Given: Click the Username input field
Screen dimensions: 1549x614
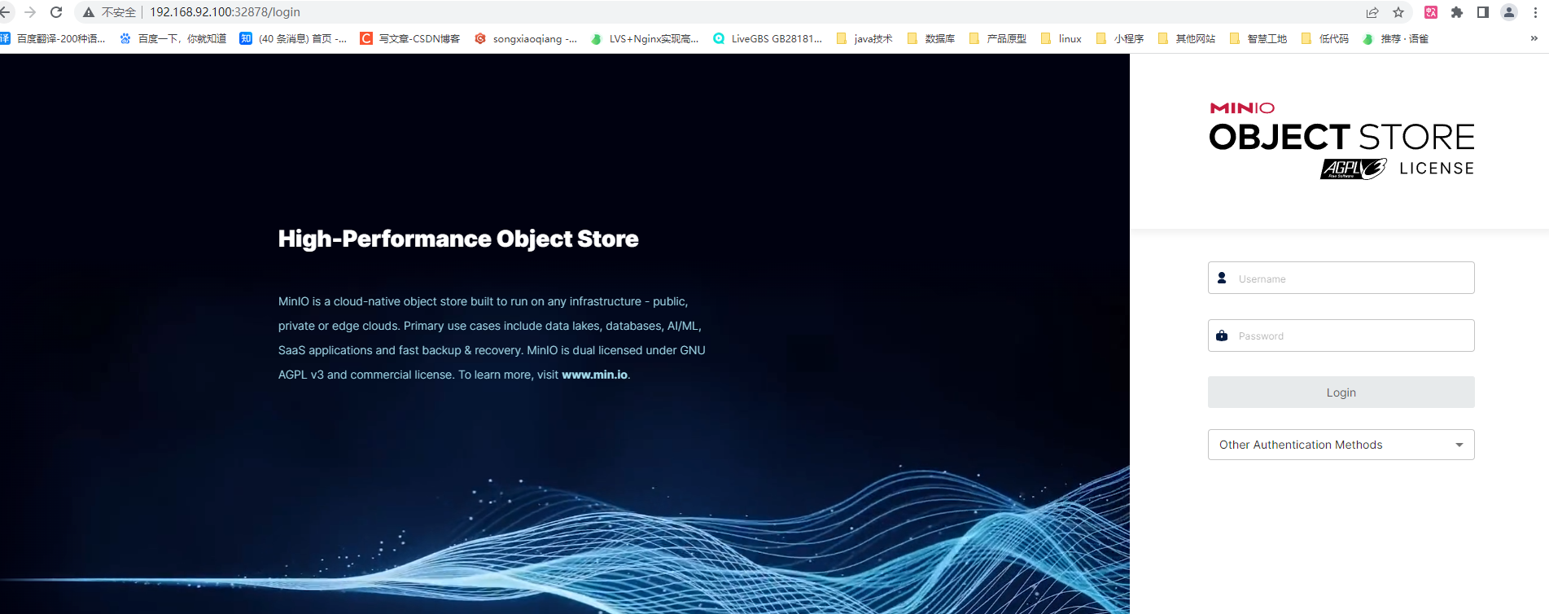Looking at the screenshot, I should (1341, 278).
